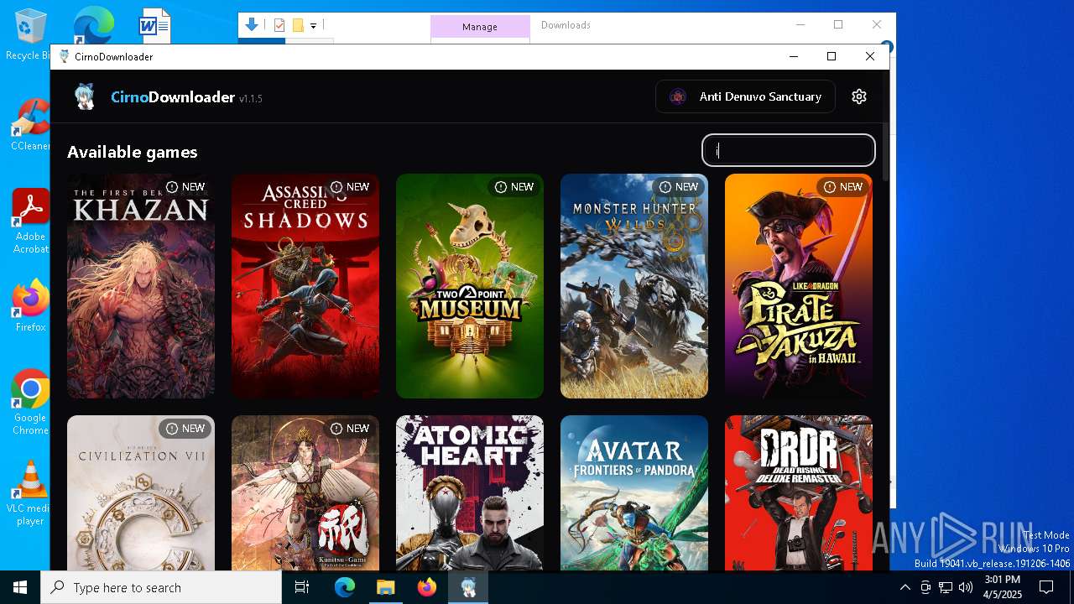Screen dimensions: 1074x604
Task: Click Properties checkmark icon in Explorer toolbar
Action: 279,25
